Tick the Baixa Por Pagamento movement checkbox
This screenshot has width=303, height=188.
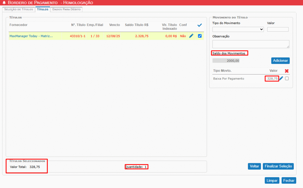[x=287, y=79]
